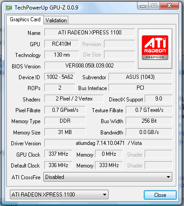The width and height of the screenshot is (184, 206).
Task: Click the BIOS Version field
Action: coord(90,66)
